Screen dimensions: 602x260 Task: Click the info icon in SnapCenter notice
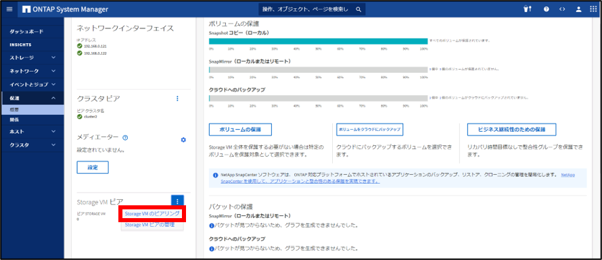pyautogui.click(x=215, y=176)
